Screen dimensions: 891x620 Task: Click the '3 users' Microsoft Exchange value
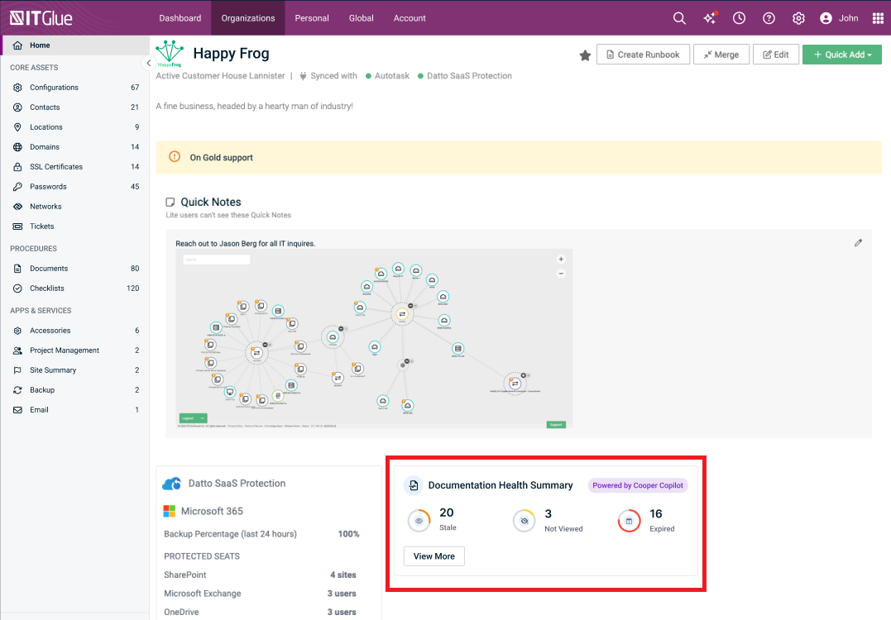[342, 594]
